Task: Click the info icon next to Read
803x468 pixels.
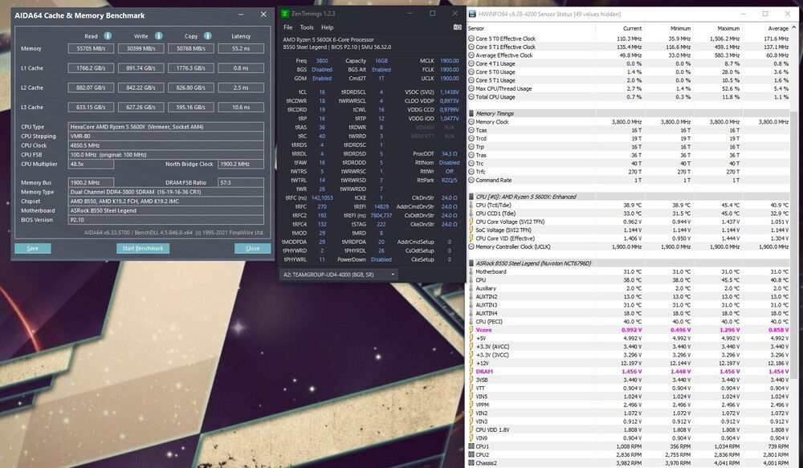Action: point(108,36)
